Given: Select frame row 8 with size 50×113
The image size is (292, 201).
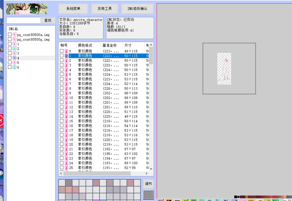Looking at the screenshot, I should click(x=104, y=88).
